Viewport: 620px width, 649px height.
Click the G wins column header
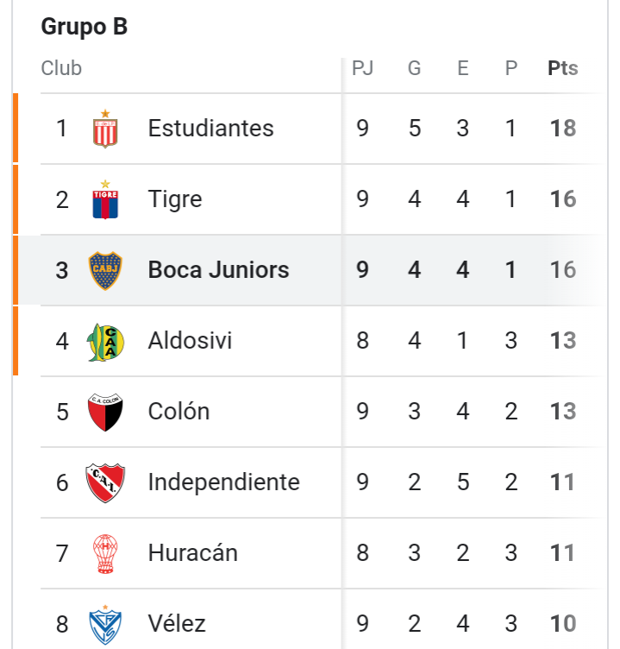coord(415,68)
